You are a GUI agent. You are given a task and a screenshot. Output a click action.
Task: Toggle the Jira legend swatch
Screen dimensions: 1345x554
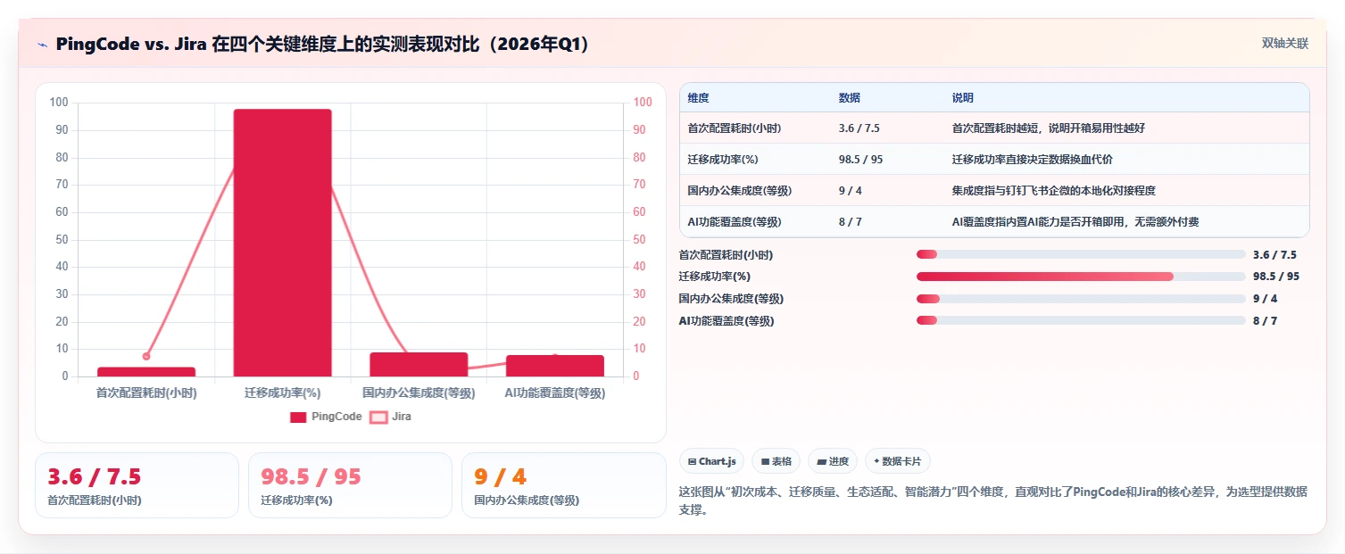click(x=378, y=417)
